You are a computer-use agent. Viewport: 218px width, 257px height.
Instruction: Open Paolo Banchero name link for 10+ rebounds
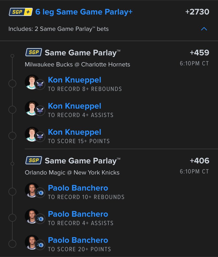(x=78, y=188)
